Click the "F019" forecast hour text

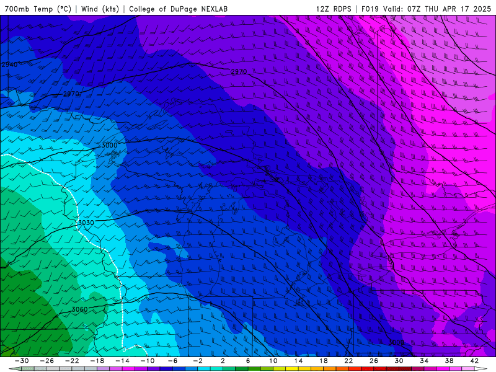coord(370,9)
